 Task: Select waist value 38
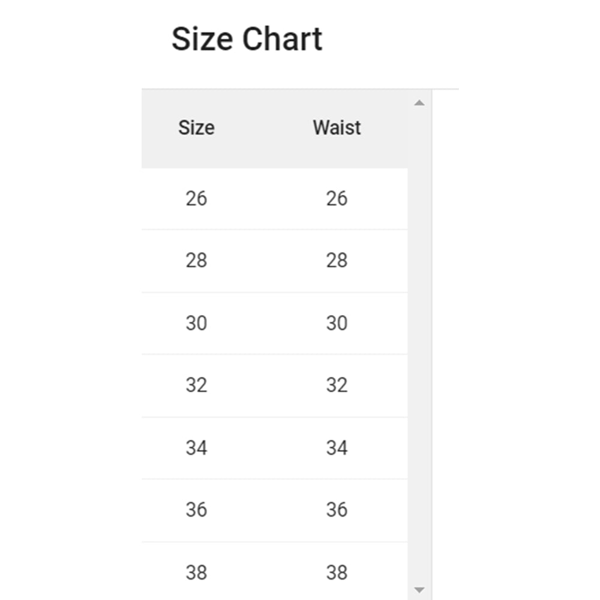point(338,572)
